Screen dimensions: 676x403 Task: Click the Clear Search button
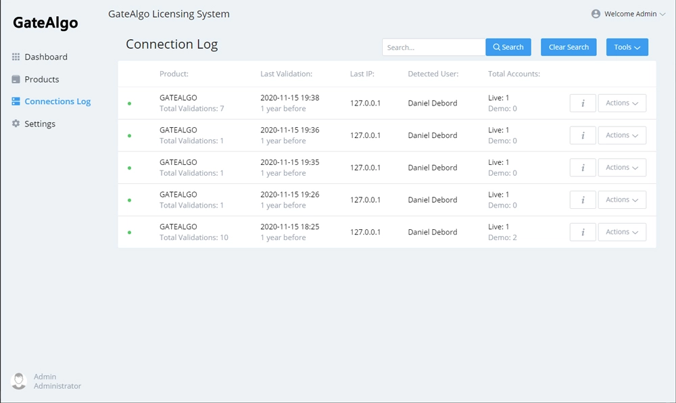569,47
